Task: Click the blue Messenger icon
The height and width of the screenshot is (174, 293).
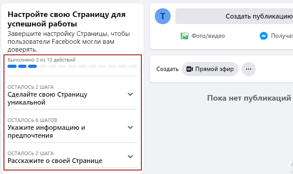Action: [264, 36]
